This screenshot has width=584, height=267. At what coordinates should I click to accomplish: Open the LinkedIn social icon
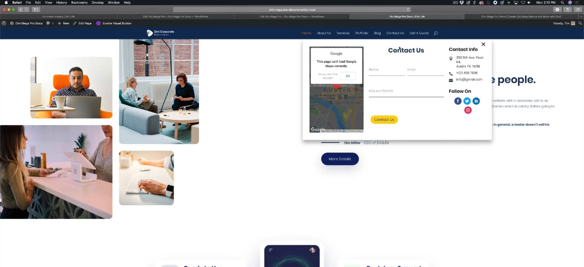point(476,101)
